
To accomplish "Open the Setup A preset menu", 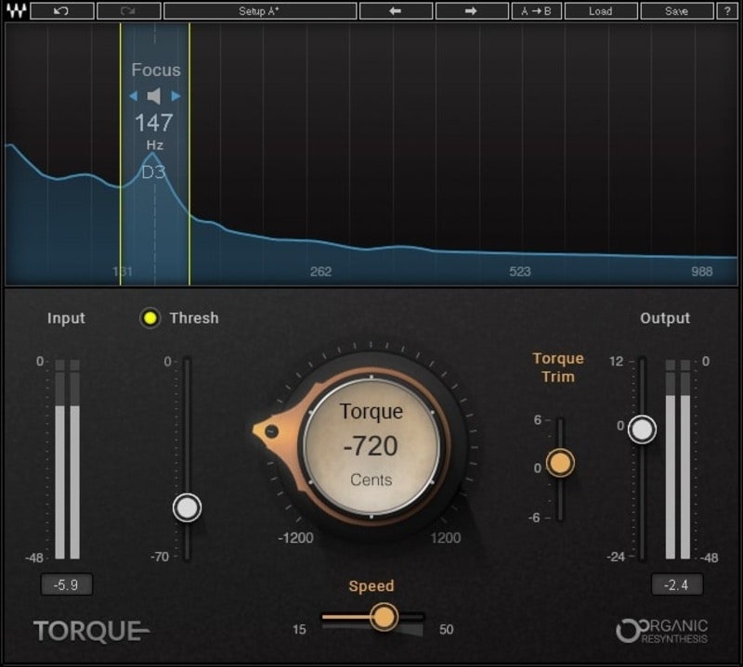I will pyautogui.click(x=259, y=11).
